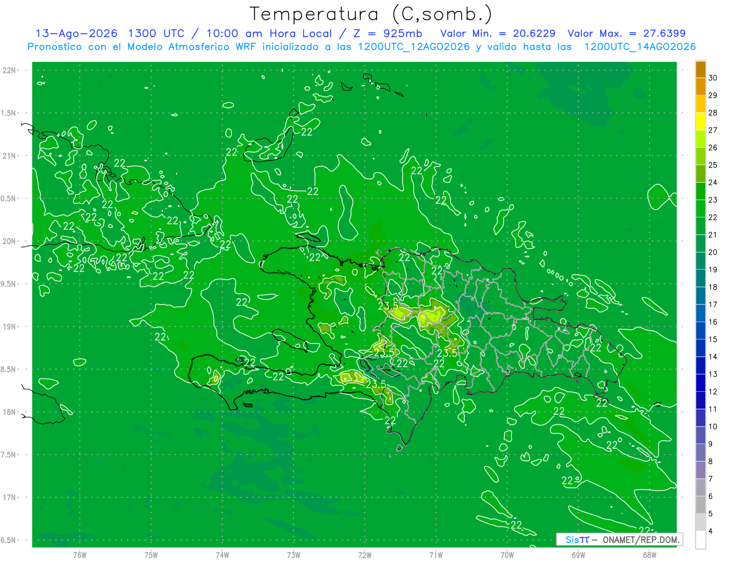Click the 72W longitude axis label
Image resolution: width=729 pixels, height=563 pixels.
point(364,555)
